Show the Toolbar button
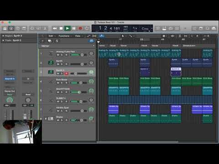Image resolution: width=219 pixels, height=164 pixels. point(24,28)
